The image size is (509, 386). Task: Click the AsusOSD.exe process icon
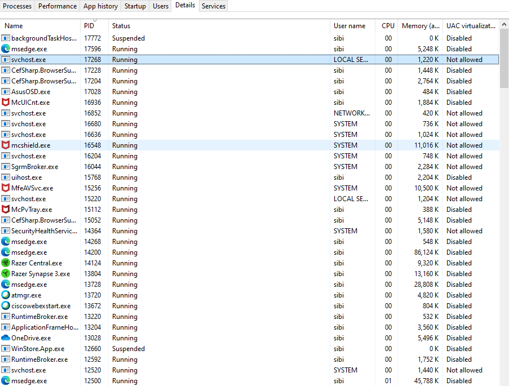coord(6,91)
